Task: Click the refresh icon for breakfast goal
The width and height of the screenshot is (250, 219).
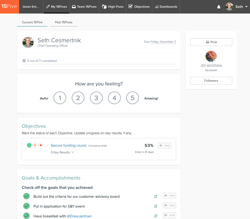Action: click(x=155, y=216)
